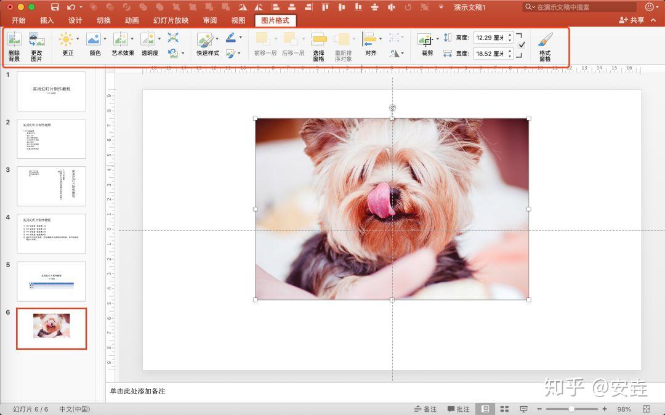Toggle the Notes (备注) pane
The width and height of the screenshot is (665, 415).
(425, 409)
